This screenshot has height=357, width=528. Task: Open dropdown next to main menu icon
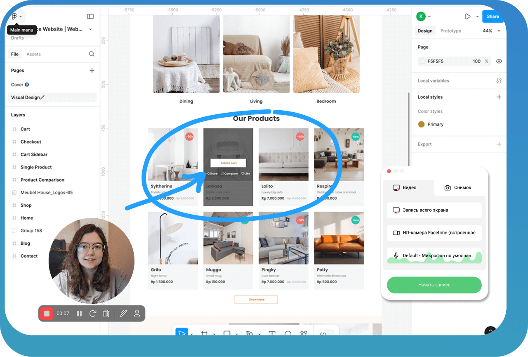[21, 17]
